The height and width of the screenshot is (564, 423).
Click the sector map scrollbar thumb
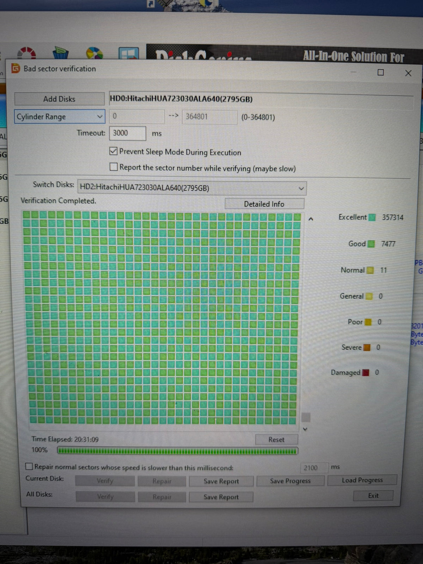click(306, 417)
